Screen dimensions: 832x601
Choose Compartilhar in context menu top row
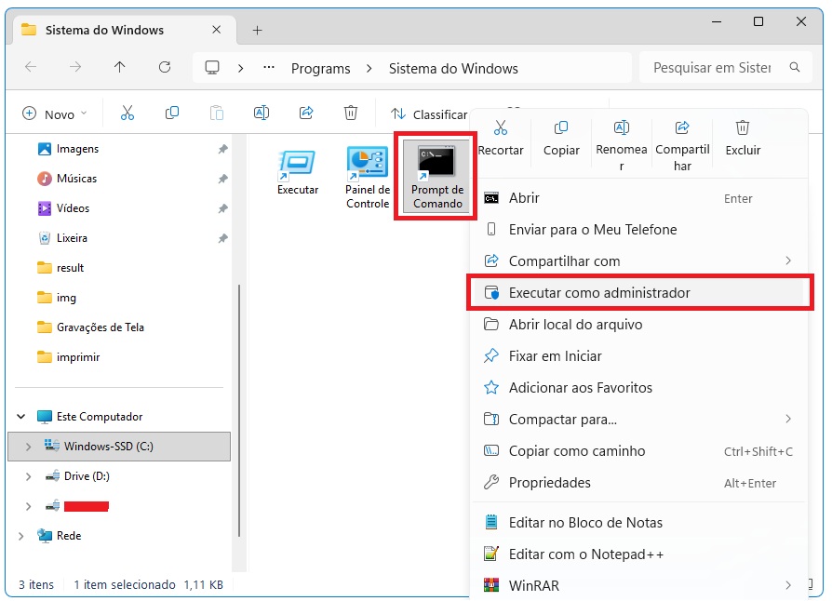[x=682, y=145]
